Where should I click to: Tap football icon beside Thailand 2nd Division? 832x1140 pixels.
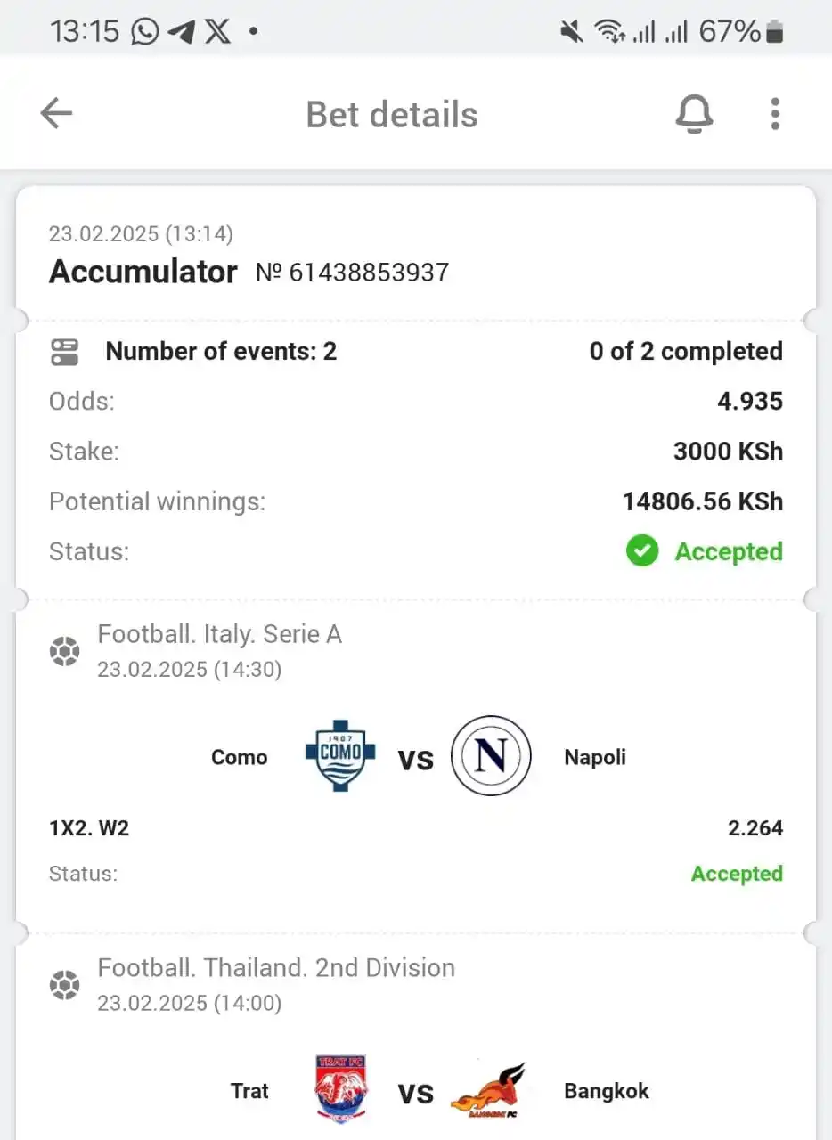click(64, 985)
